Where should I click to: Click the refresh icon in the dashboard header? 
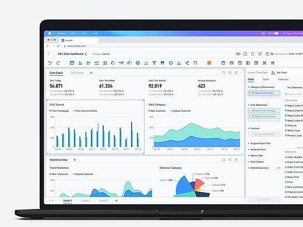tap(252, 54)
